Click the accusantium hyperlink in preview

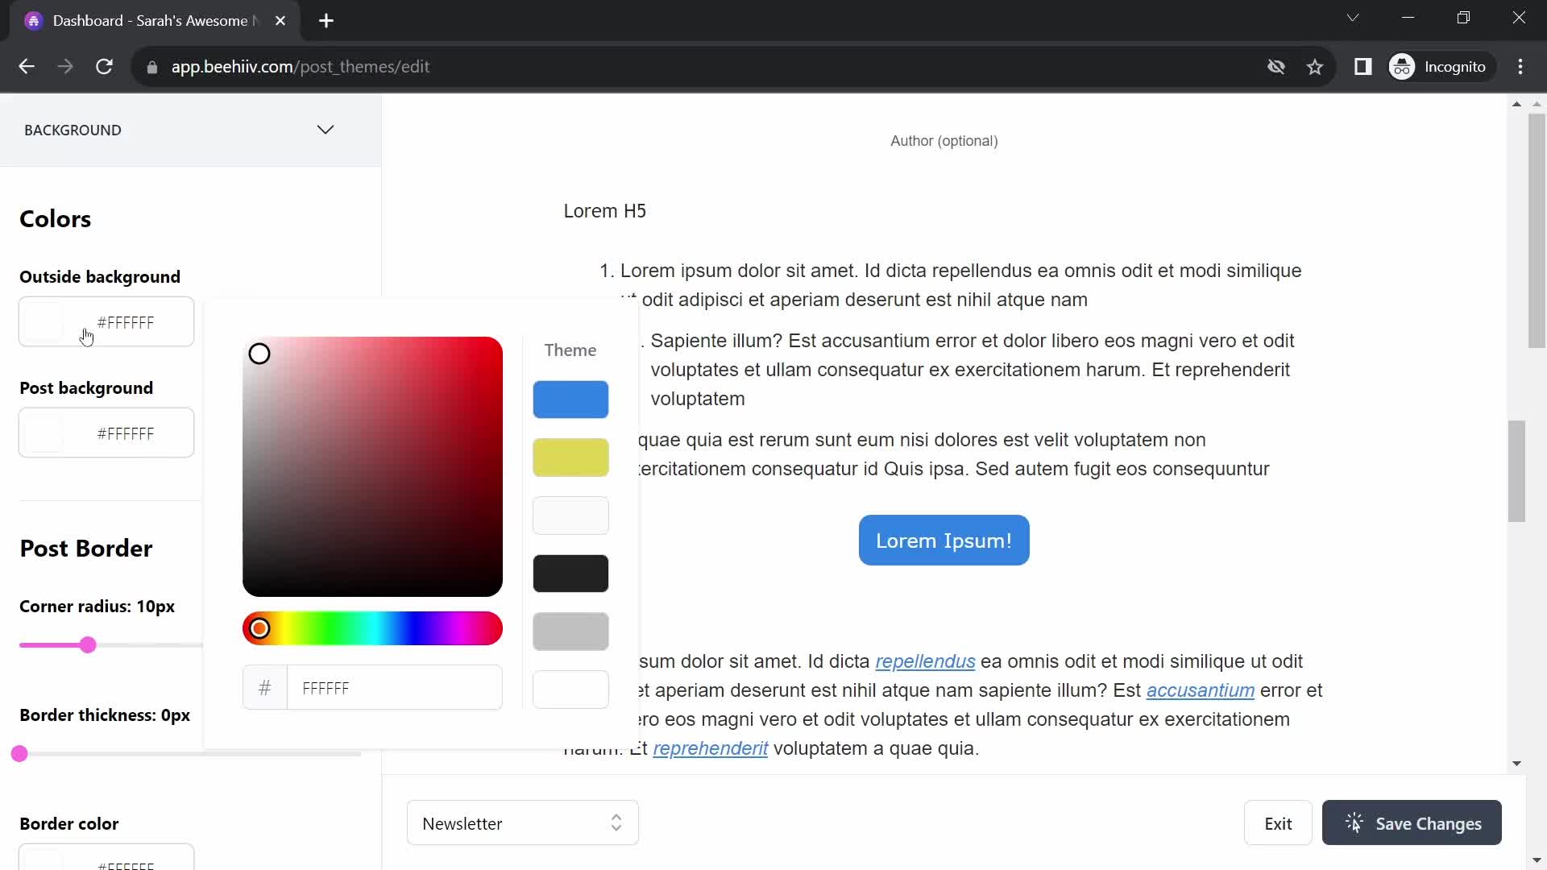1200,690
